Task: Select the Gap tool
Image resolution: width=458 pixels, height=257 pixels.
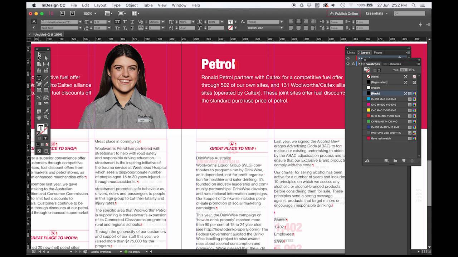Action: point(46,64)
